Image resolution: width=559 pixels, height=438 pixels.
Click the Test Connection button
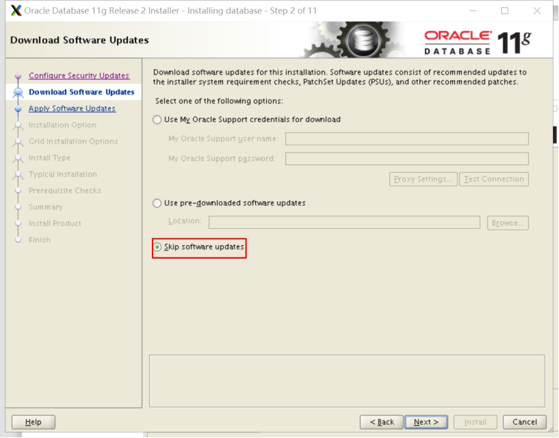click(x=494, y=179)
